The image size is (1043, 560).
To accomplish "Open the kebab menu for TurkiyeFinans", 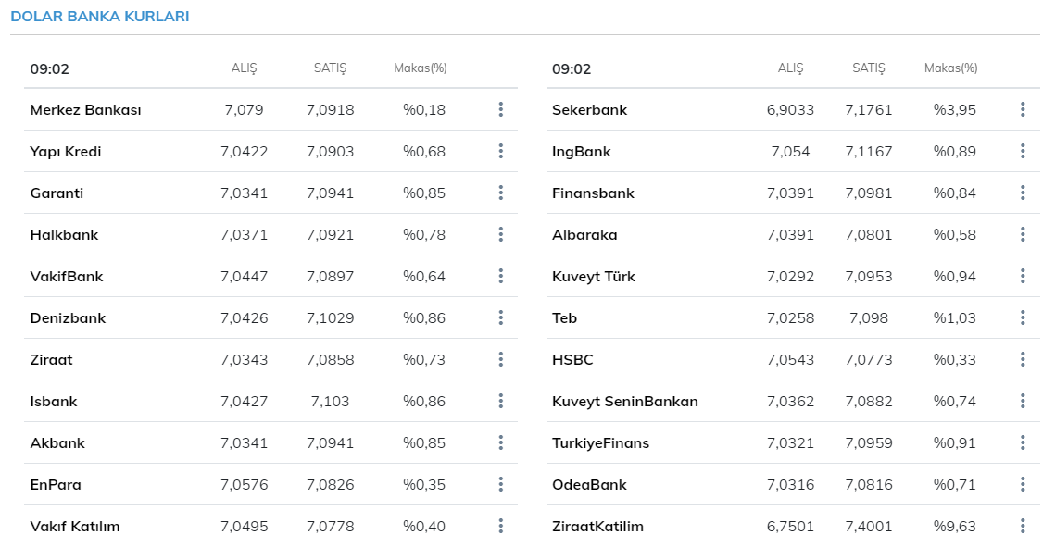I will [x=1023, y=443].
